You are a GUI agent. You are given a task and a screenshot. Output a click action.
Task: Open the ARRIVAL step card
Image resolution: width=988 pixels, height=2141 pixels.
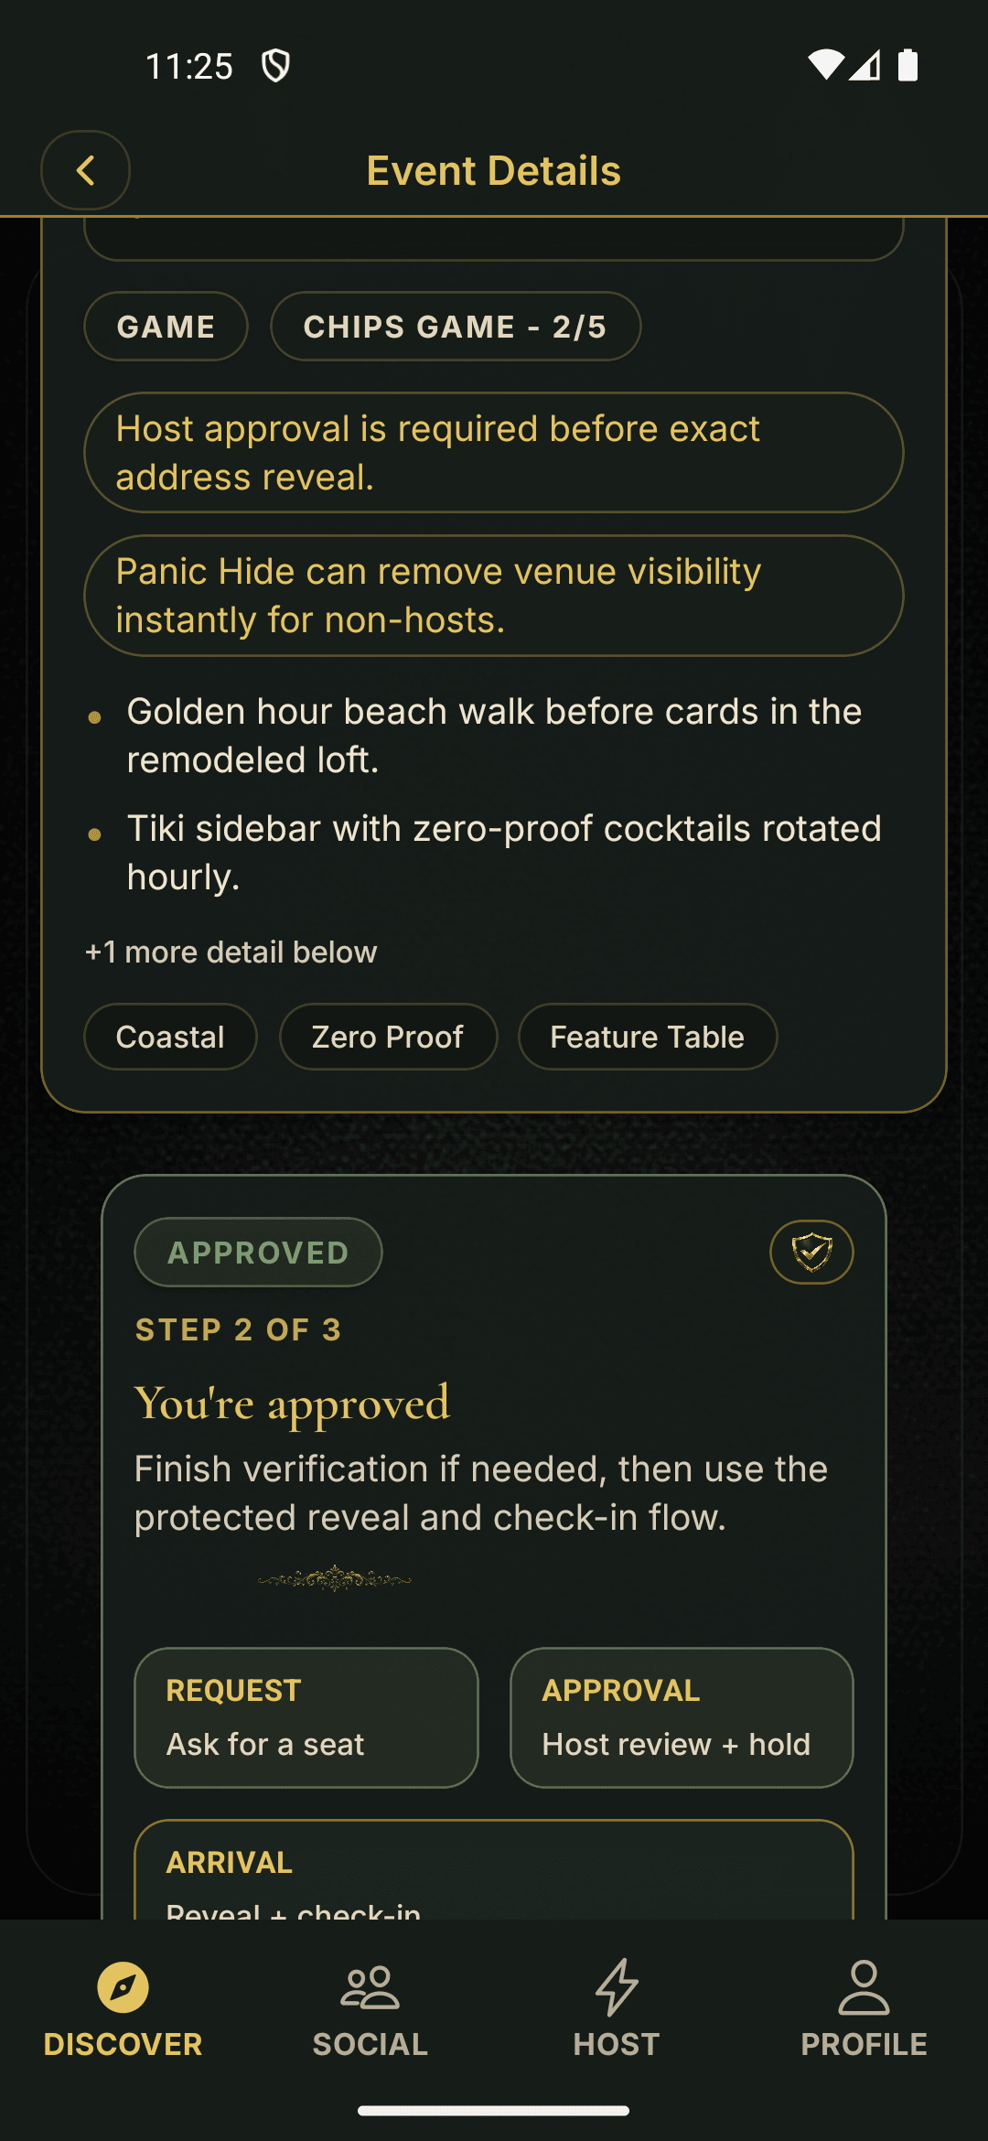pyautogui.click(x=493, y=1871)
